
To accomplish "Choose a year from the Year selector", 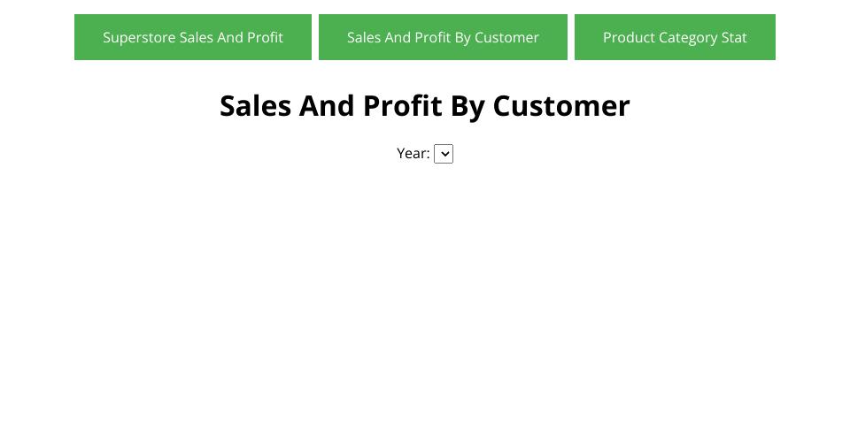I will (x=444, y=154).
